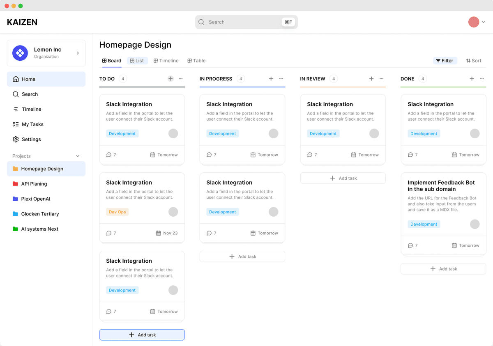This screenshot has width=493, height=346.
Task: Click into the top Search field
Action: tap(246, 22)
